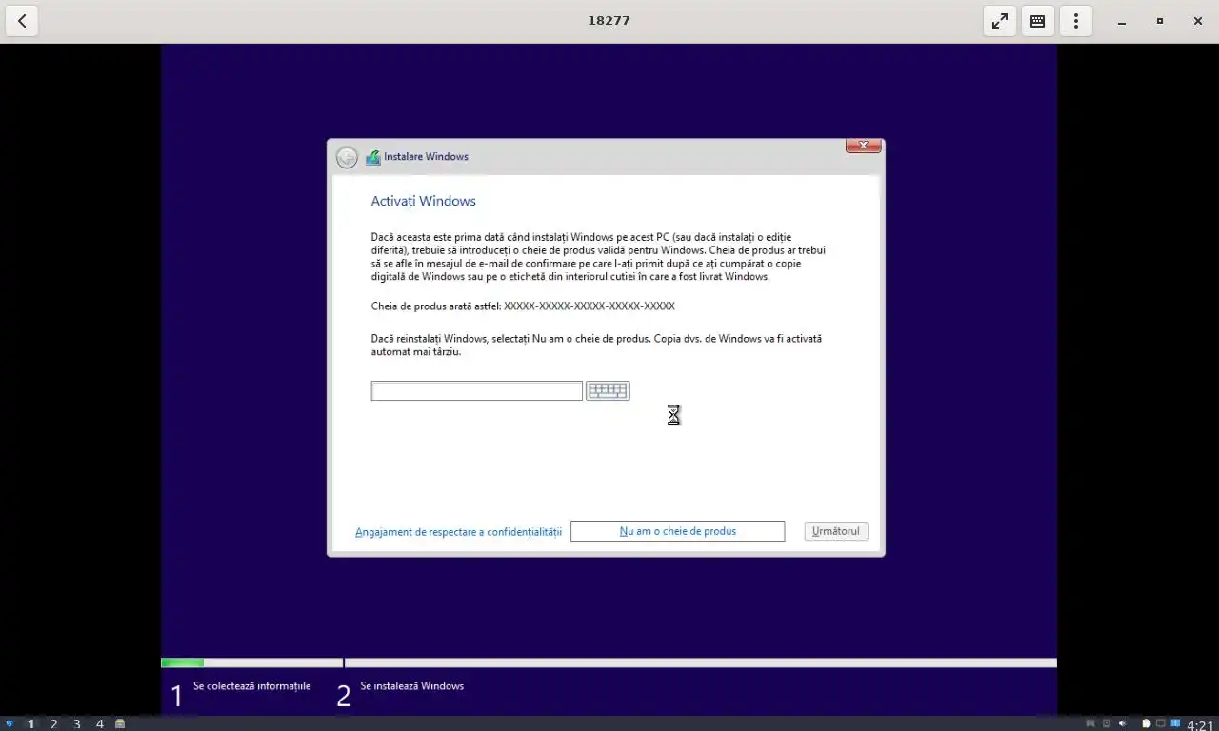Screen dimensions: 1219x731
Task: Click the XXXXX-XXXXX-XXXXX-XXXXX-XXXXX key example text
Action: (x=590, y=306)
